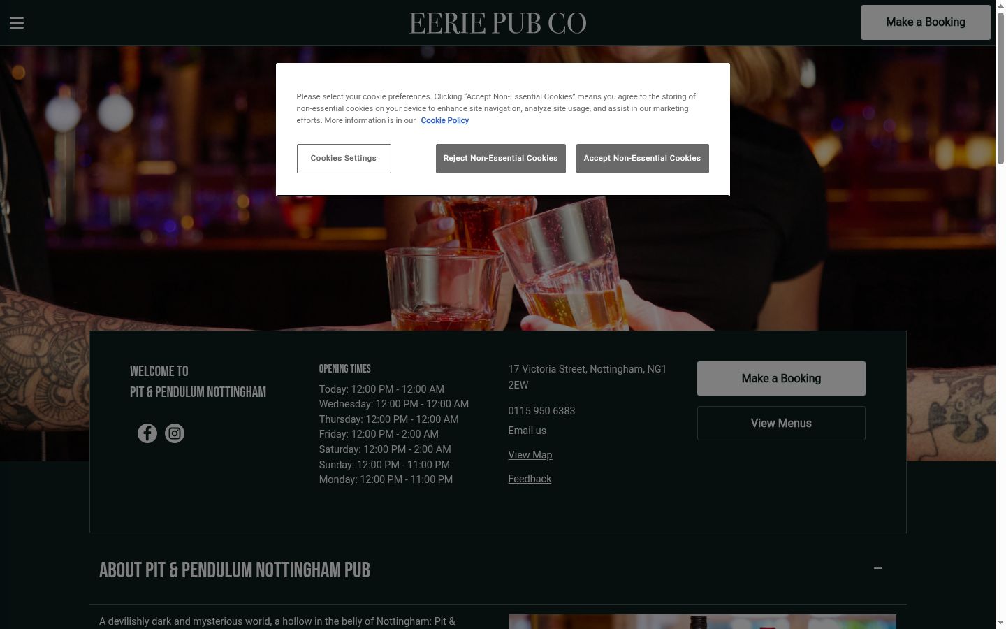Screen dimensions: 1006x629
Task: Select Today's opening hours text
Action: pos(381,389)
